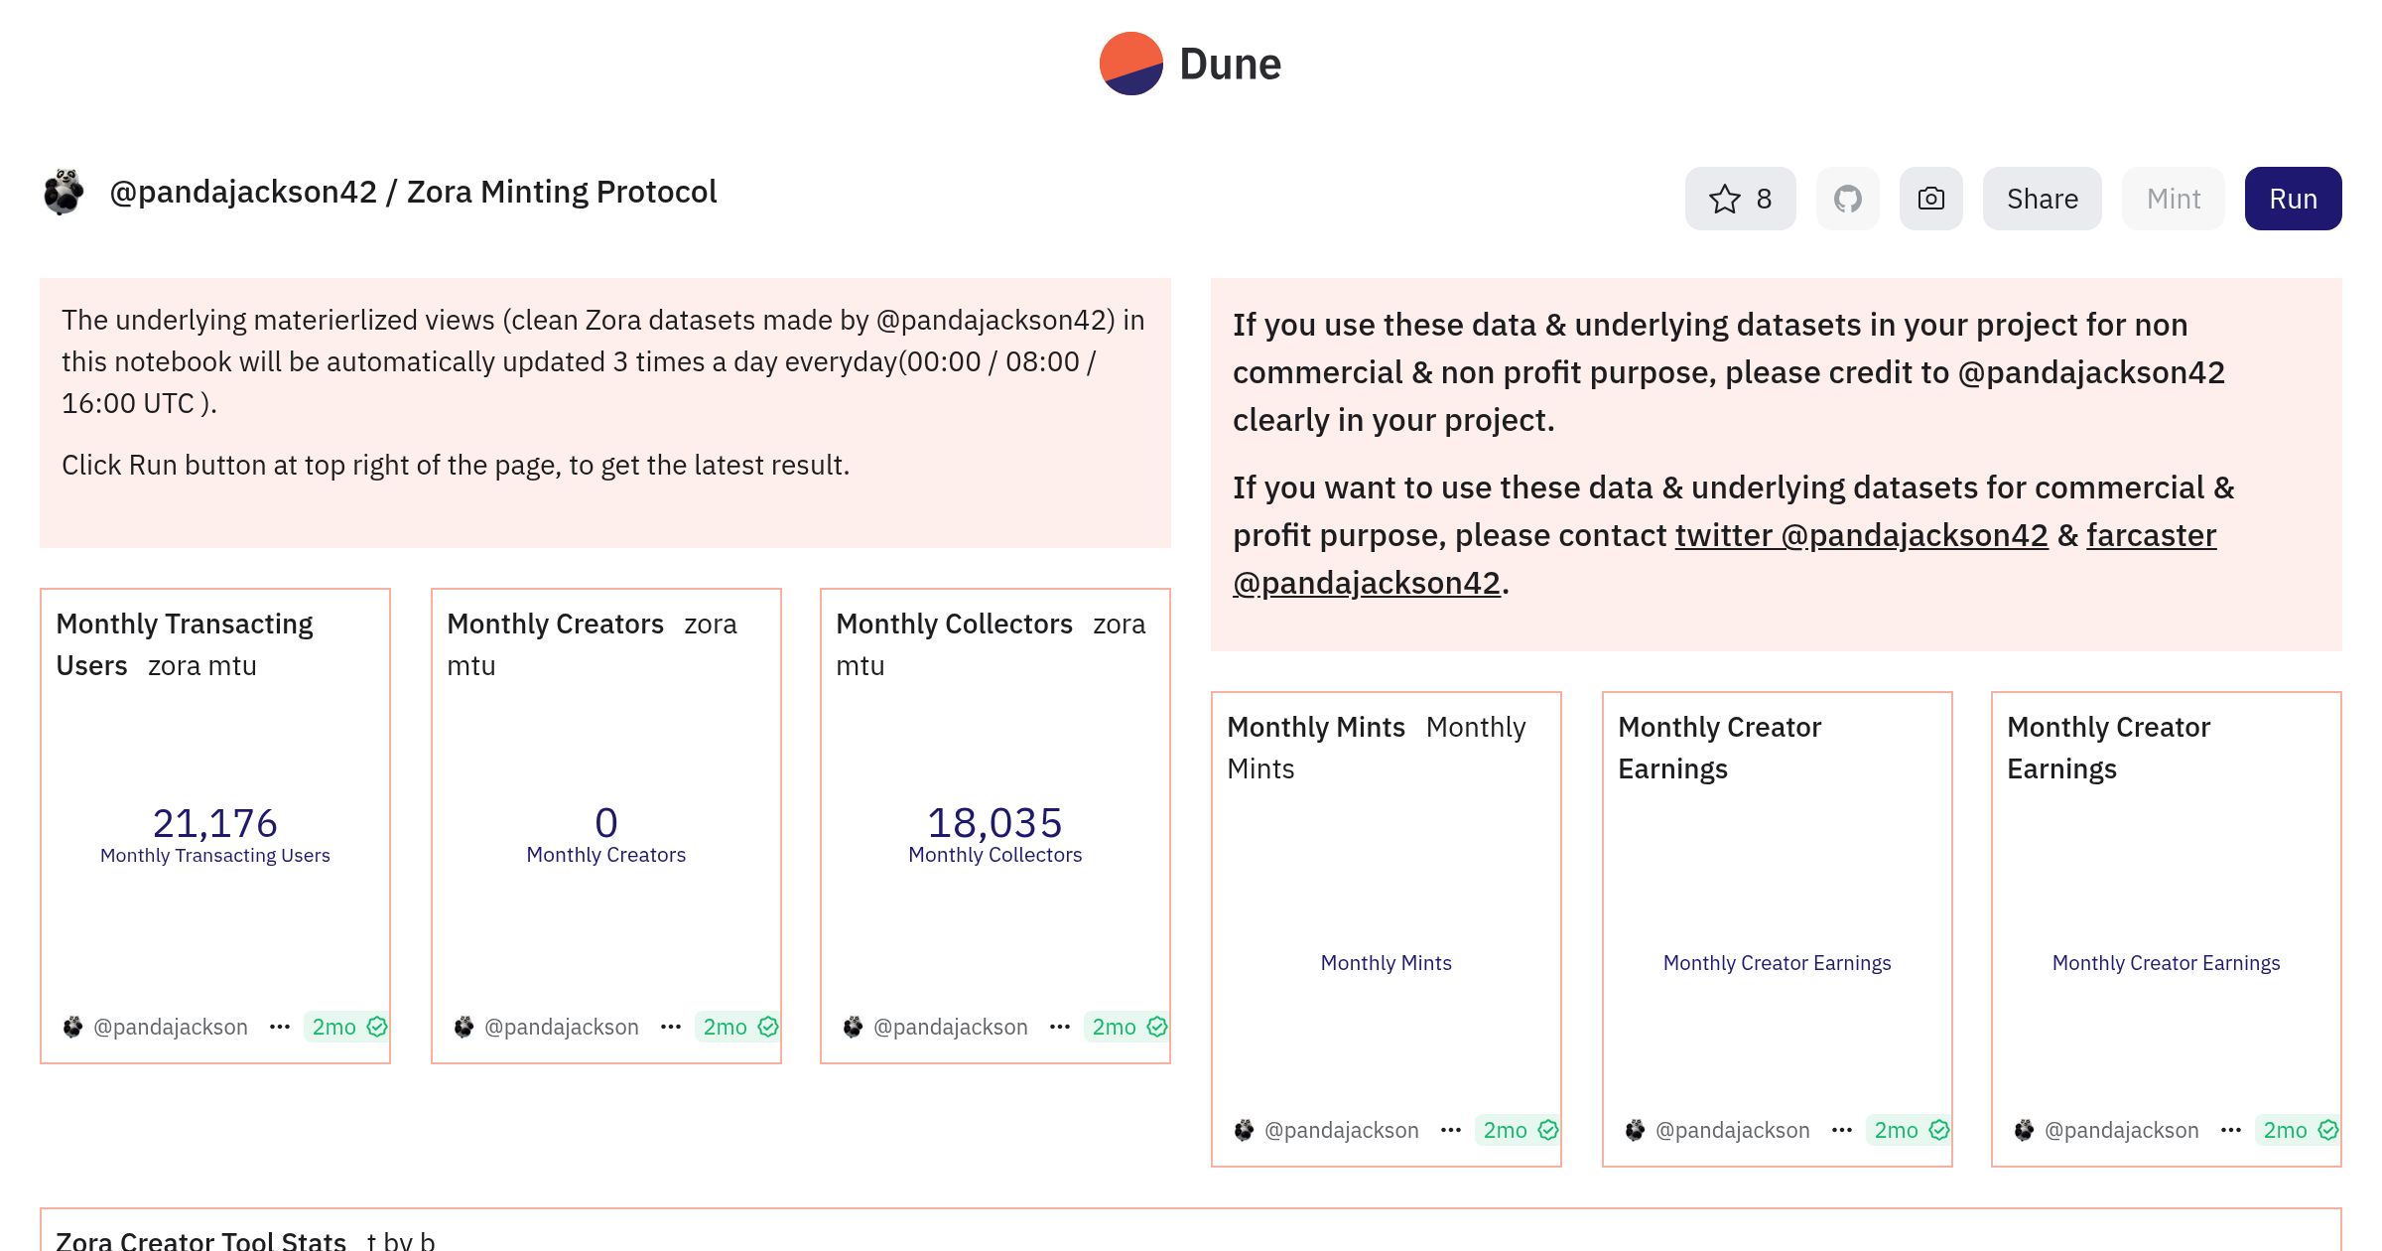The width and height of the screenshot is (2382, 1251).
Task: Open the Monthly Creators card title
Action: (555, 624)
